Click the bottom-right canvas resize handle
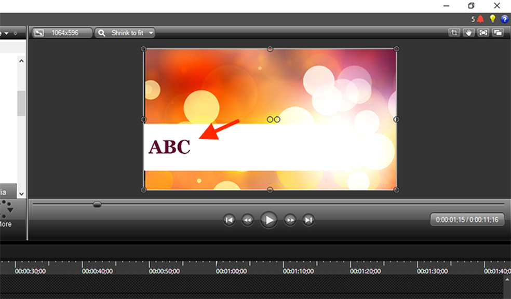Screen dimensions: 511x299 tap(396, 190)
